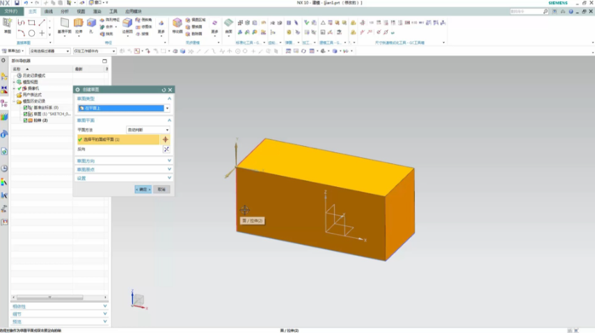The image size is (595, 333).
Task: Click the Draft (拔模) tool
Action: tap(142, 34)
